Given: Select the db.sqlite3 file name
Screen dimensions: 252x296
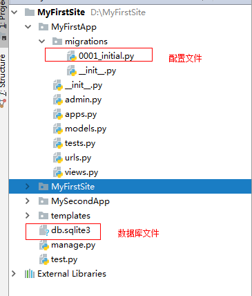Looking at the screenshot, I should click(70, 230).
